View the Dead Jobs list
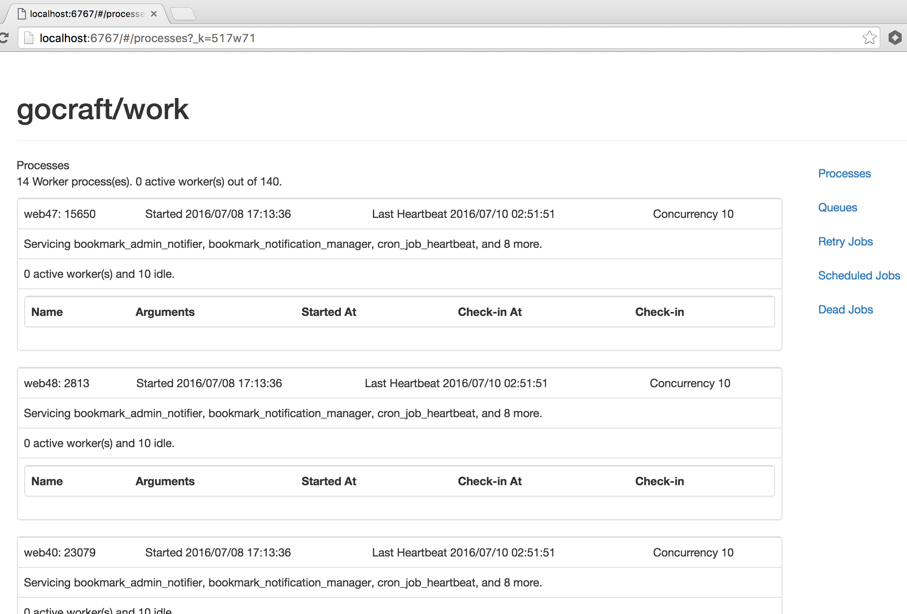The width and height of the screenshot is (907, 614). tap(845, 309)
